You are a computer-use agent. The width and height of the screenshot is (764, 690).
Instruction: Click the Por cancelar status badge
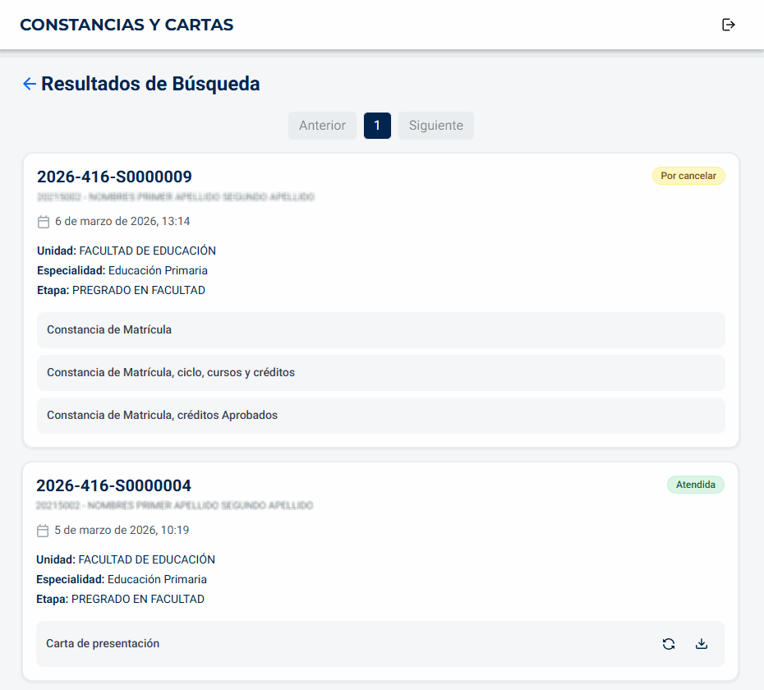pos(688,176)
